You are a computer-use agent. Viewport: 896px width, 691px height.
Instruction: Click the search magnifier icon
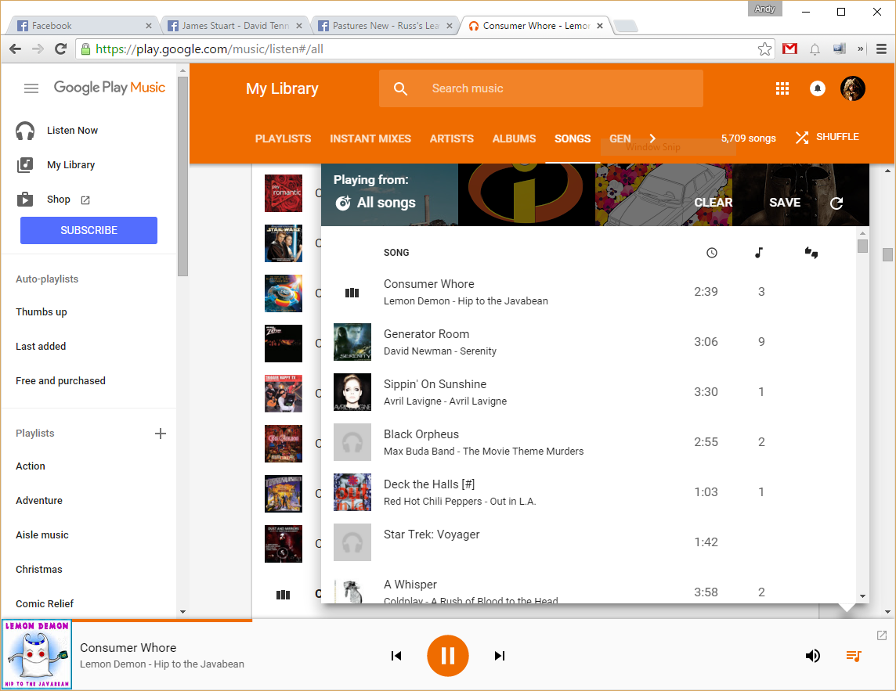pyautogui.click(x=400, y=88)
